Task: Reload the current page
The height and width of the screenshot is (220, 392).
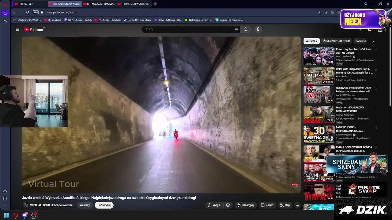Action: point(28,12)
